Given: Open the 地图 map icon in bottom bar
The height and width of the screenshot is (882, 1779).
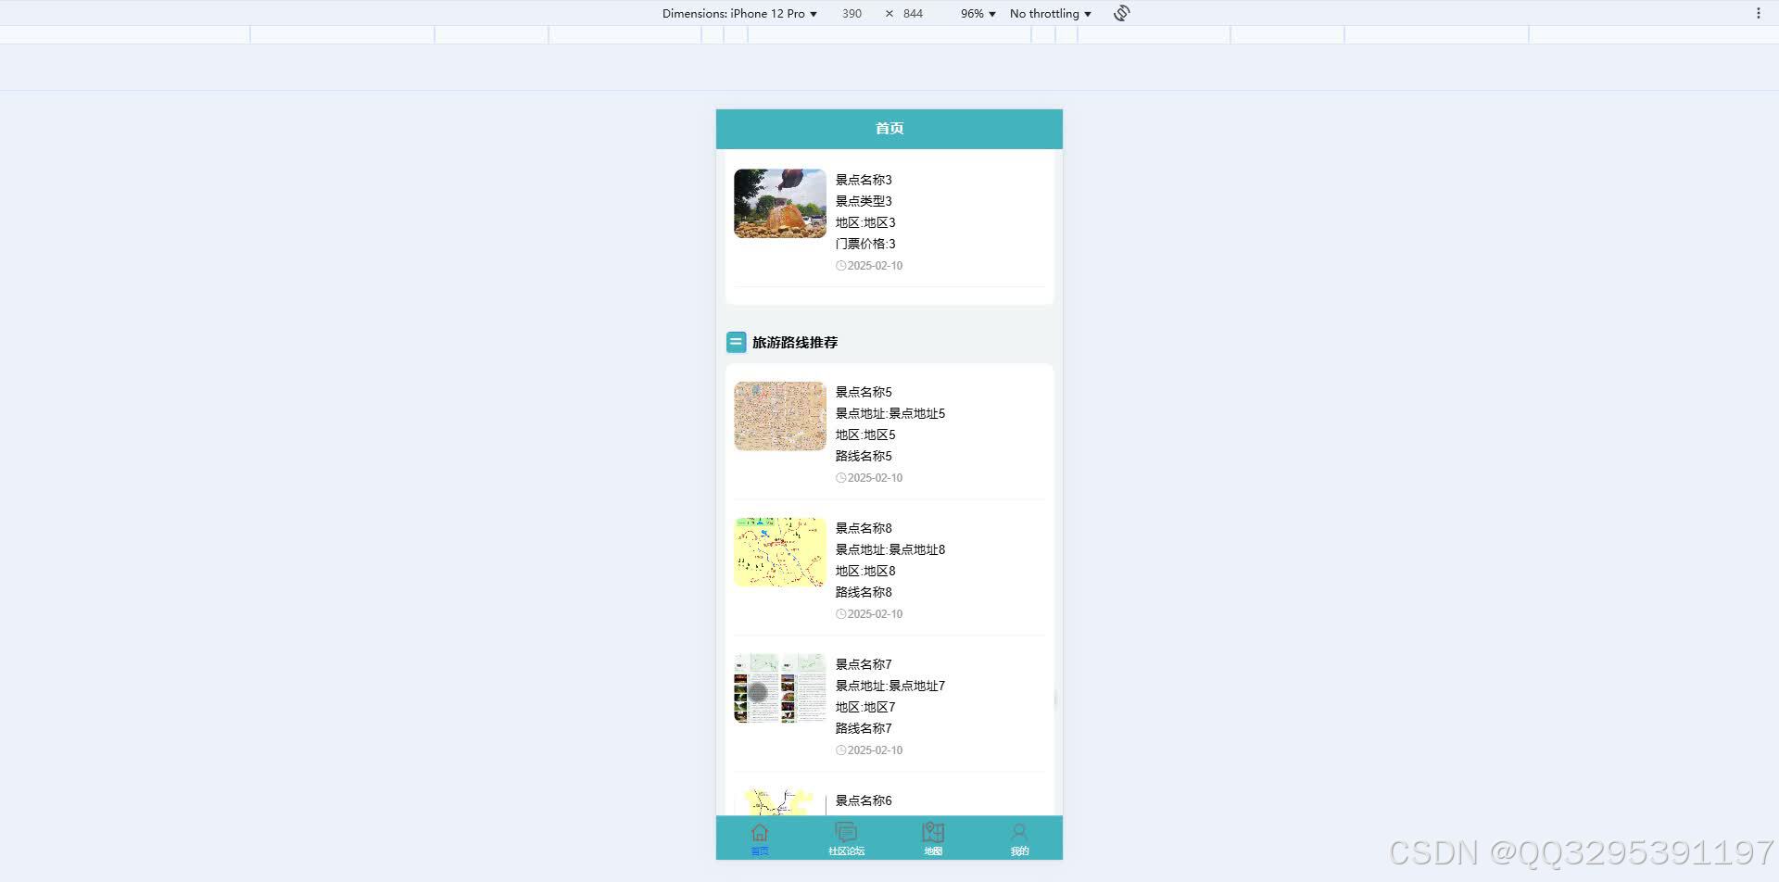Looking at the screenshot, I should coord(933,832).
